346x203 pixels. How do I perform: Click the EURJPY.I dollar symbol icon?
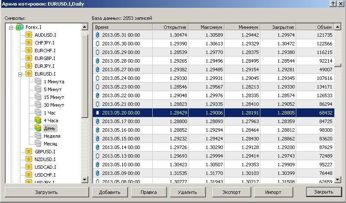point(29,66)
